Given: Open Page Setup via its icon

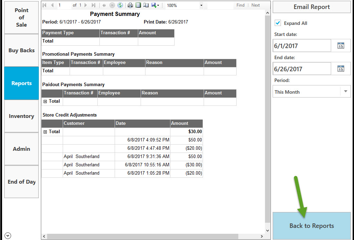Looking at the screenshot, I should coord(147,5).
